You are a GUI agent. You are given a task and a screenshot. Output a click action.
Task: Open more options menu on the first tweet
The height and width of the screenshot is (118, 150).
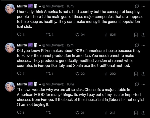point(143,6)
